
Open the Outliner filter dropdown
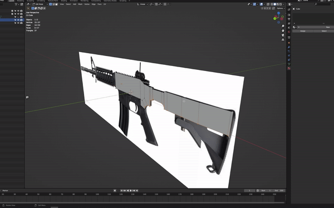pyautogui.click(x=17, y=4)
